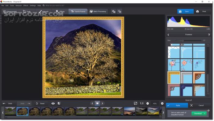Select the white diamond corner frame
214x121 pixels.
click(174, 53)
